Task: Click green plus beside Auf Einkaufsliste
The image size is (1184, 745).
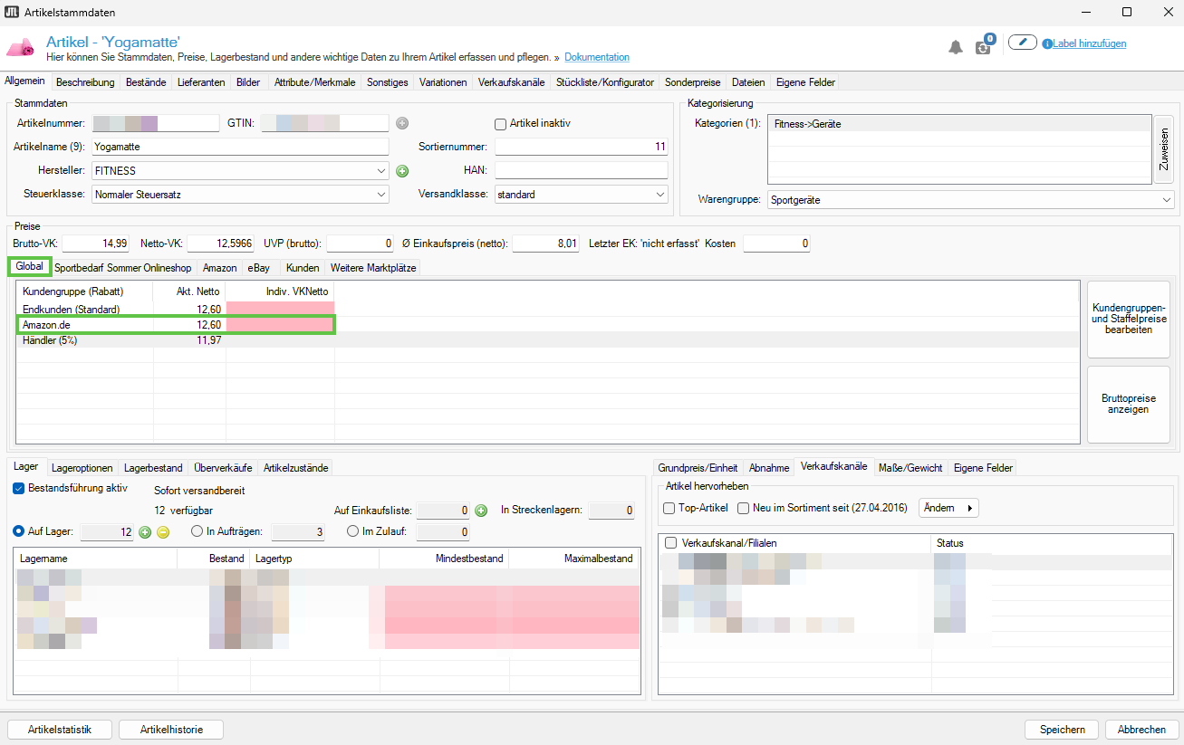Action: point(481,511)
